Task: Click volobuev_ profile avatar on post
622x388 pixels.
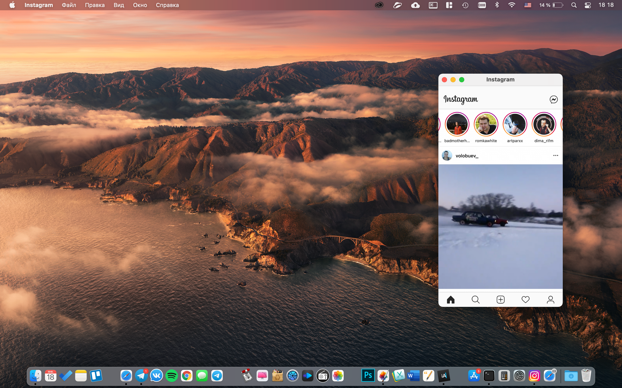Action: 447,156
